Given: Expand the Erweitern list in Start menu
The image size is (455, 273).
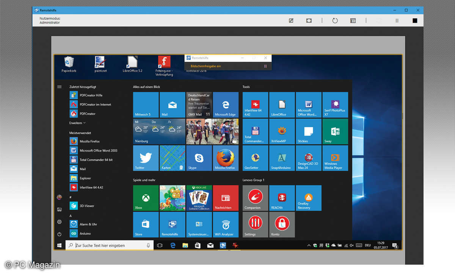Looking at the screenshot, I should (77, 123).
